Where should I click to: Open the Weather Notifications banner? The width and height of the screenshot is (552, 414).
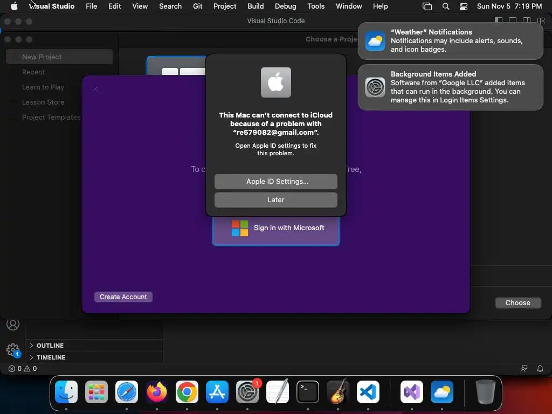coord(450,41)
